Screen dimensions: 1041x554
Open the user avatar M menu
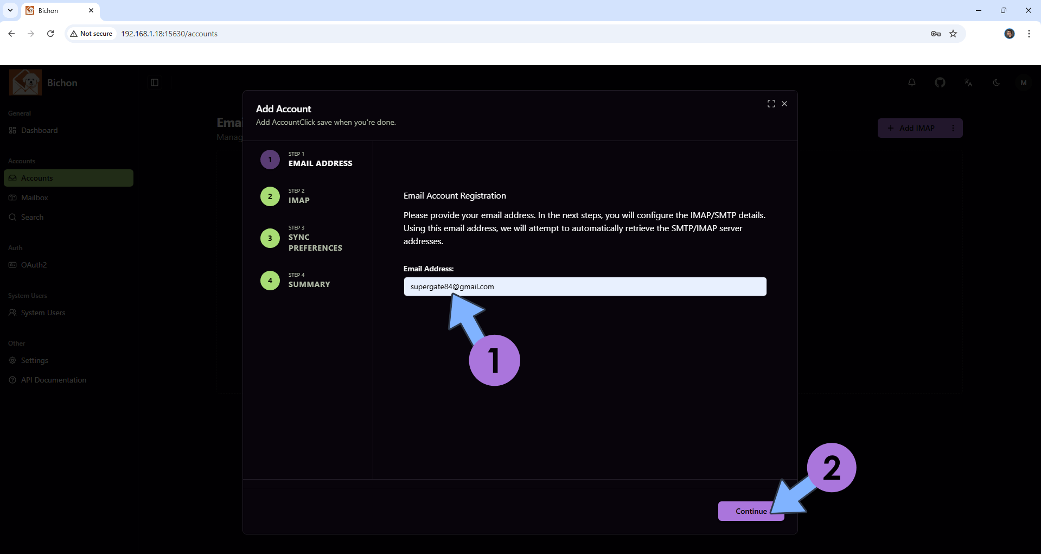[1024, 82]
